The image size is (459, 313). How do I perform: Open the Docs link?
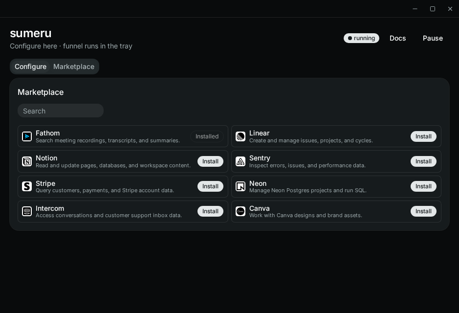397,38
